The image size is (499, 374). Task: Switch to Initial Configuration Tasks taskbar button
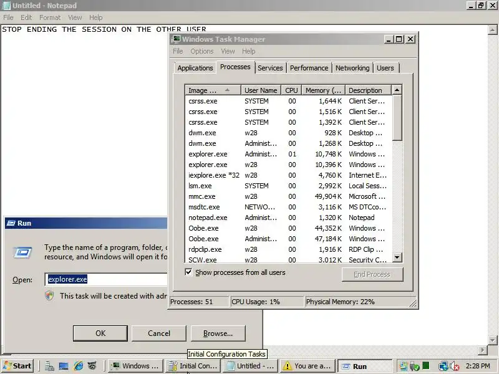(x=193, y=366)
